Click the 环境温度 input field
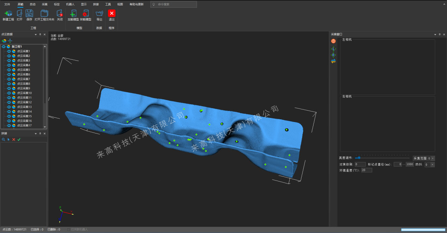Screen dimensions: 447x233 (x=366, y=170)
